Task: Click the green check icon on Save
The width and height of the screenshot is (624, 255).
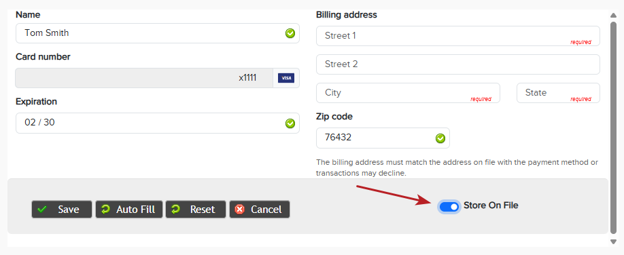Action: coord(41,209)
